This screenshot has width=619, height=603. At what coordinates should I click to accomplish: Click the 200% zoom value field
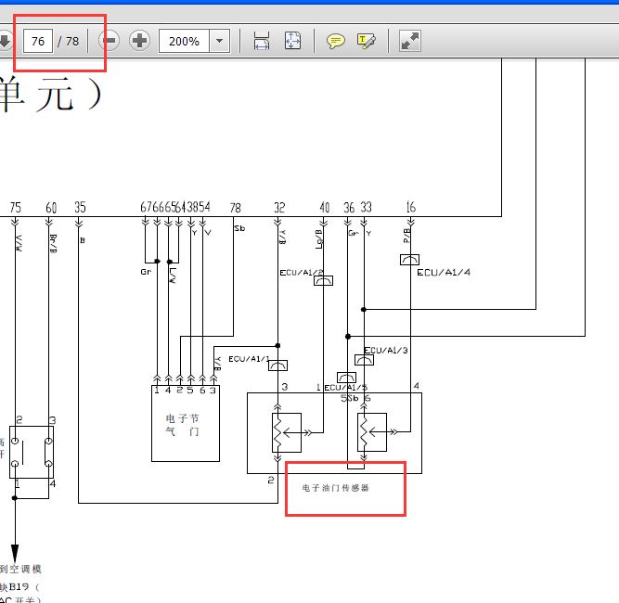(x=184, y=41)
